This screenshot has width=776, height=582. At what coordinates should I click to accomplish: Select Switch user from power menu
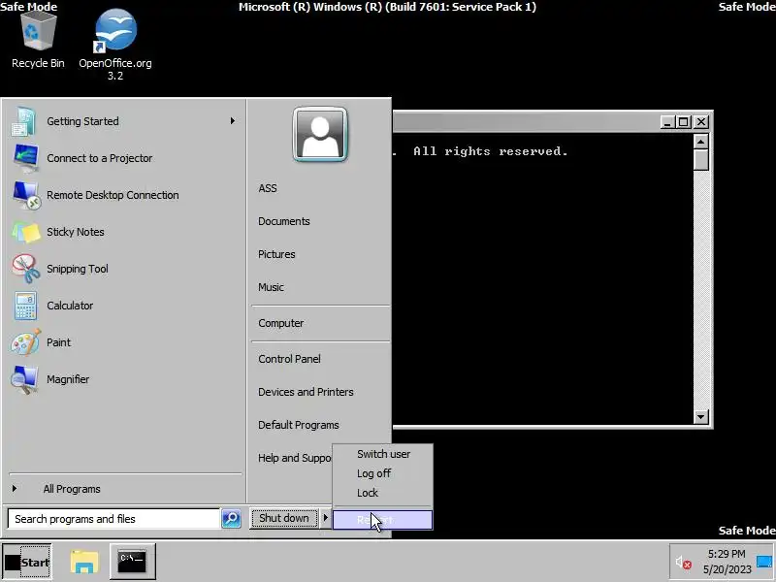383,454
